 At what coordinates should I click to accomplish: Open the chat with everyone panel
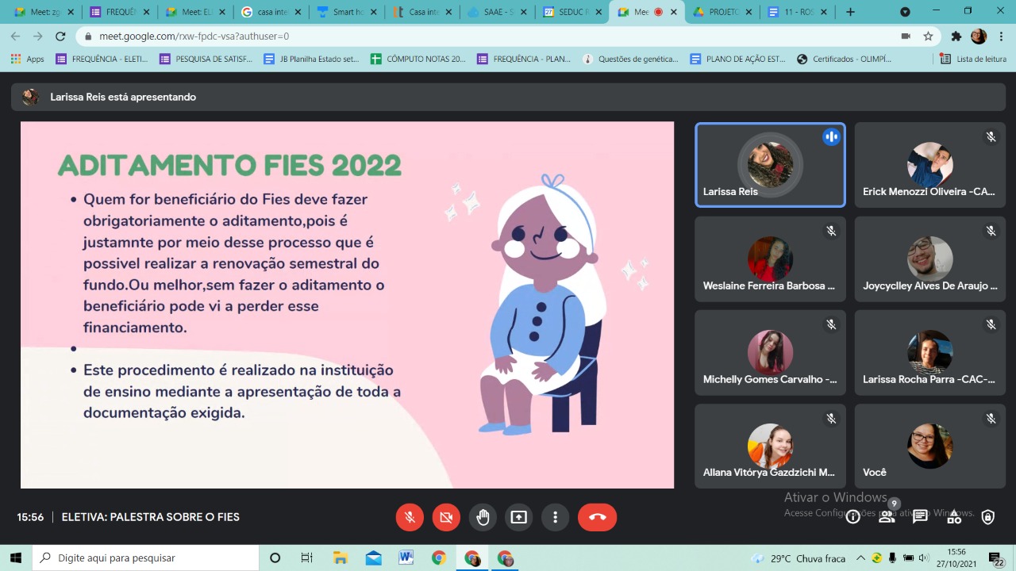[x=920, y=517]
